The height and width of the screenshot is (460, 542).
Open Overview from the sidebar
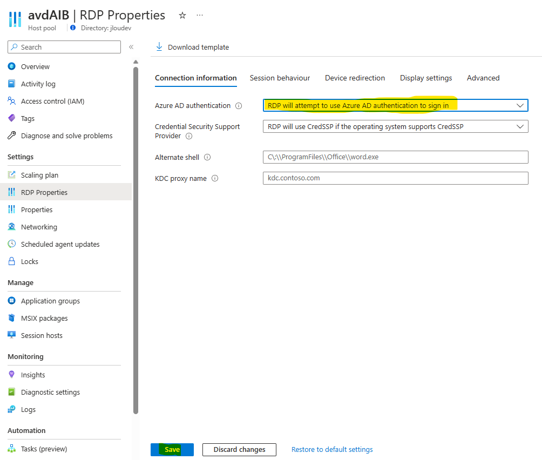coord(66,66)
